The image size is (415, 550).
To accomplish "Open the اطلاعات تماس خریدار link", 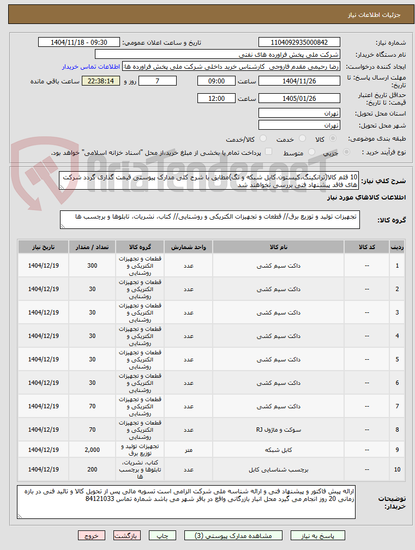I will 91,67.
